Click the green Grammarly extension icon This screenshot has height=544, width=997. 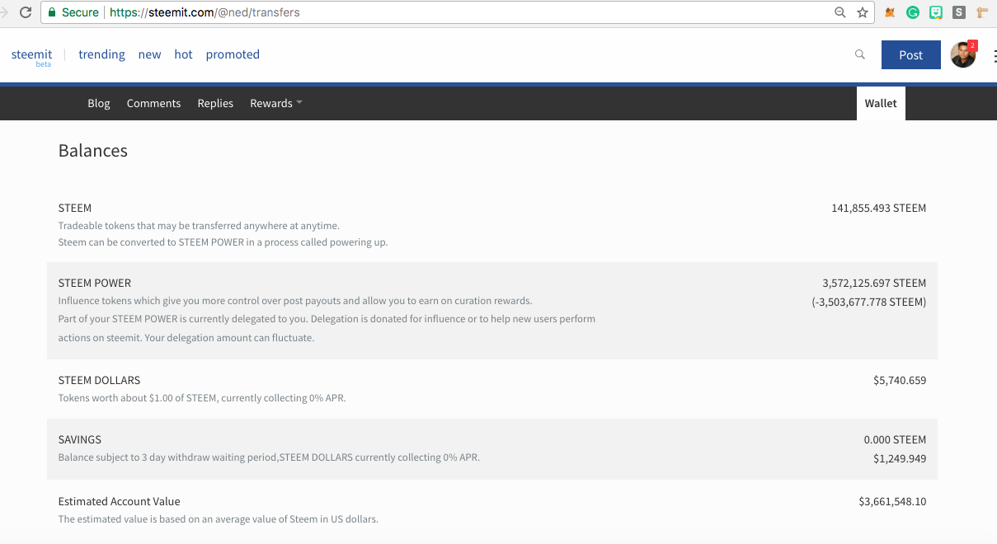pos(913,12)
